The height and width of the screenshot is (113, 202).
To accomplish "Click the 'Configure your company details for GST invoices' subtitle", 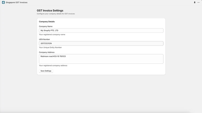I will click(x=56, y=14).
